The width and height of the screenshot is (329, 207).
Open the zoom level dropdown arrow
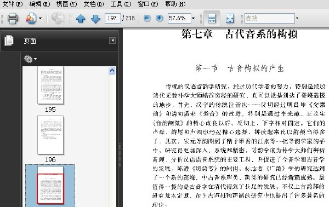point(193,19)
